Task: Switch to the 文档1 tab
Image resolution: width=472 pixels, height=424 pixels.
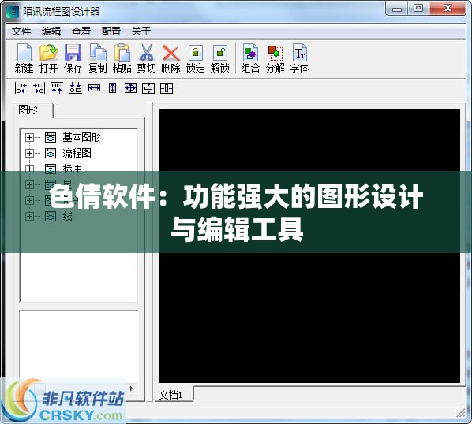Action: (170, 395)
